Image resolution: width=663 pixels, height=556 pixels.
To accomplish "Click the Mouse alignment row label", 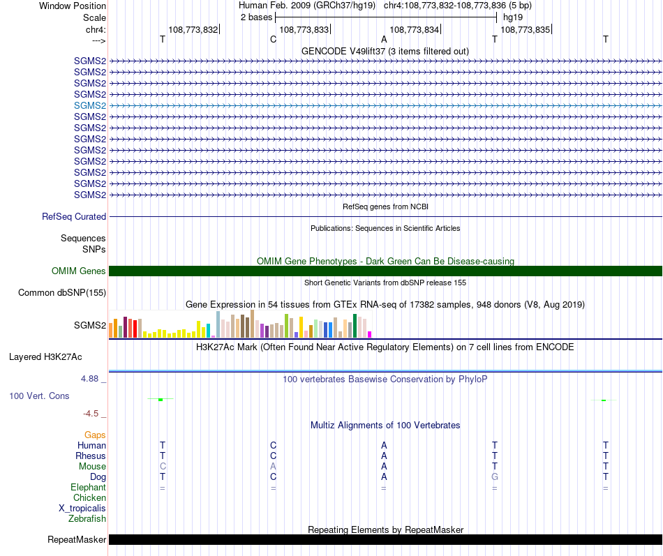I will pos(92,467).
